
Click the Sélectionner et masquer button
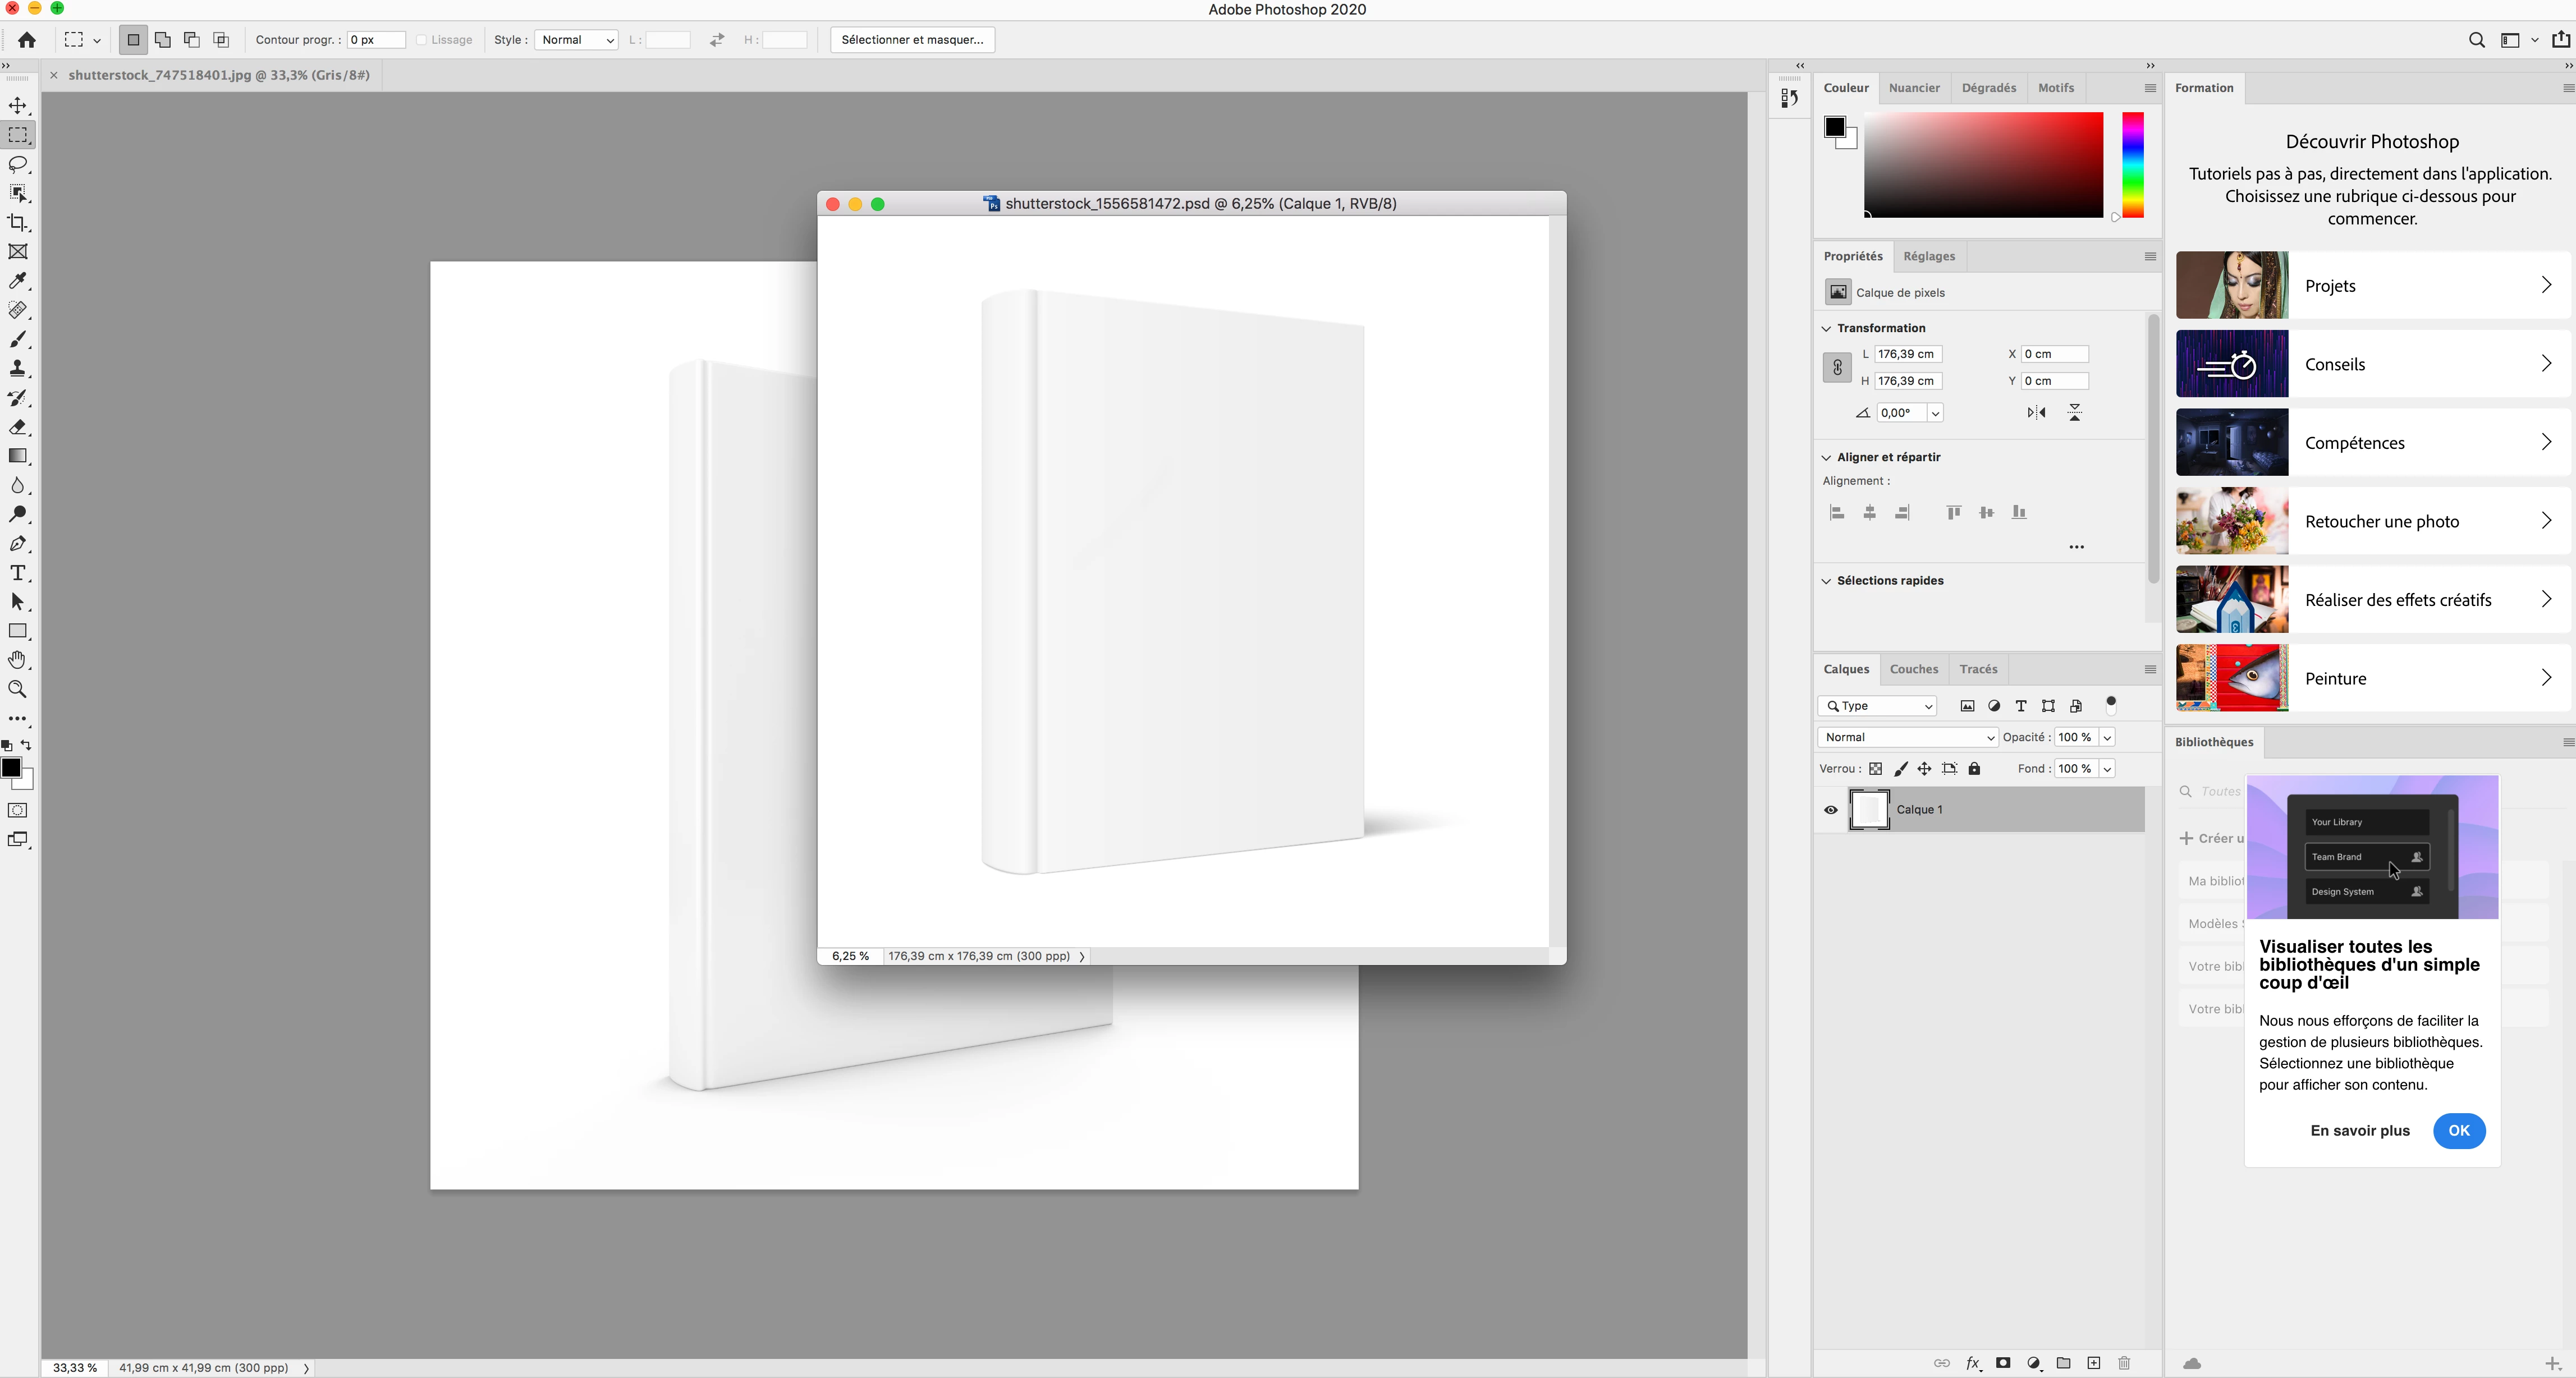[912, 40]
